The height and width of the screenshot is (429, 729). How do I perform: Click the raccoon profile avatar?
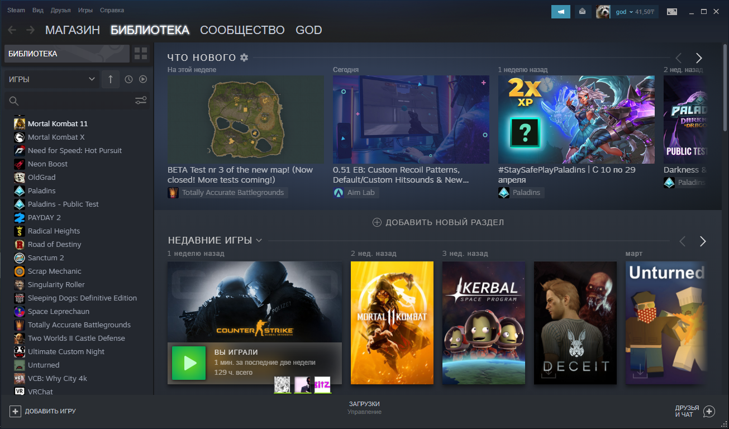603,12
